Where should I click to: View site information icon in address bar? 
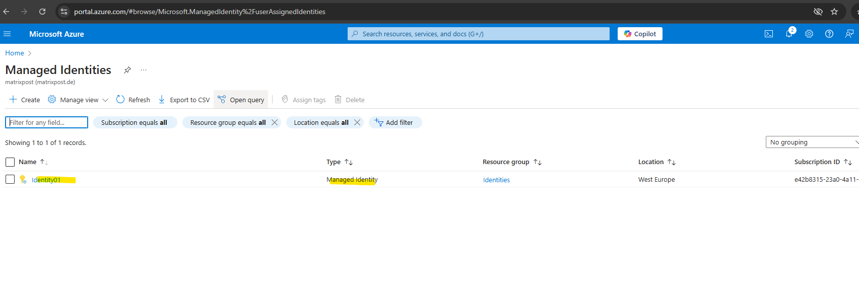click(x=64, y=12)
